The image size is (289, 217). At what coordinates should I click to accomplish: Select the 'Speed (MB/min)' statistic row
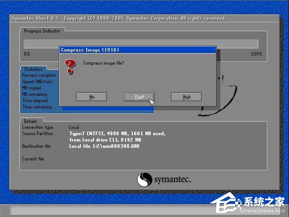[x=37, y=81]
